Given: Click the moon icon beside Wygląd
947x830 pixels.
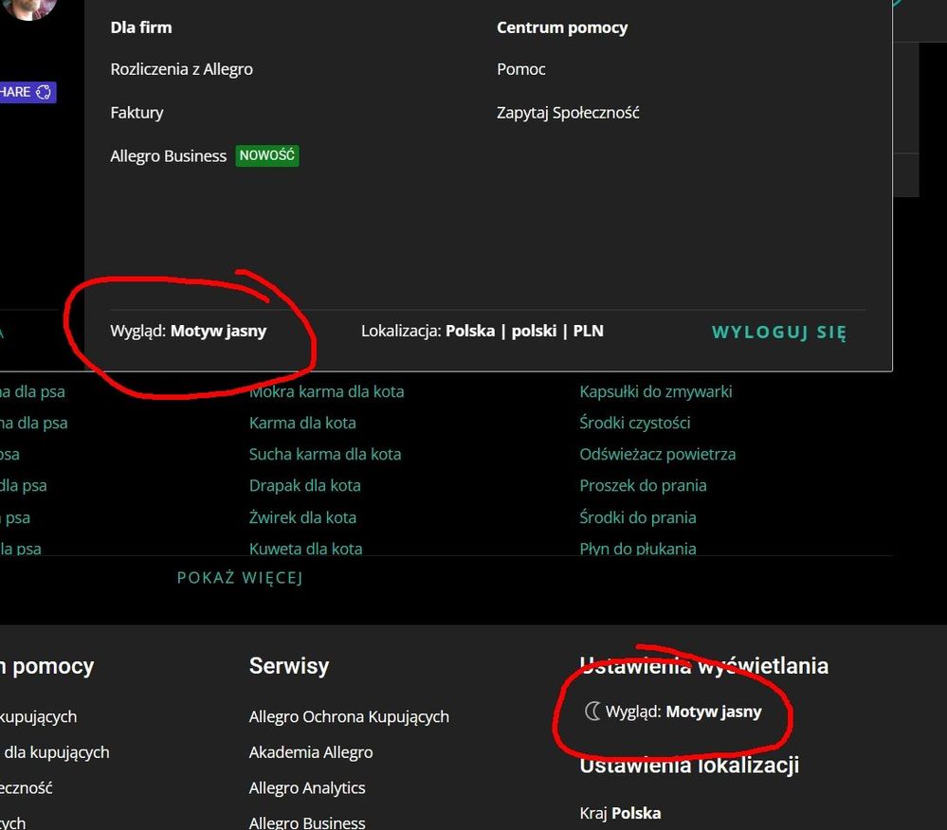Looking at the screenshot, I should pos(592,712).
